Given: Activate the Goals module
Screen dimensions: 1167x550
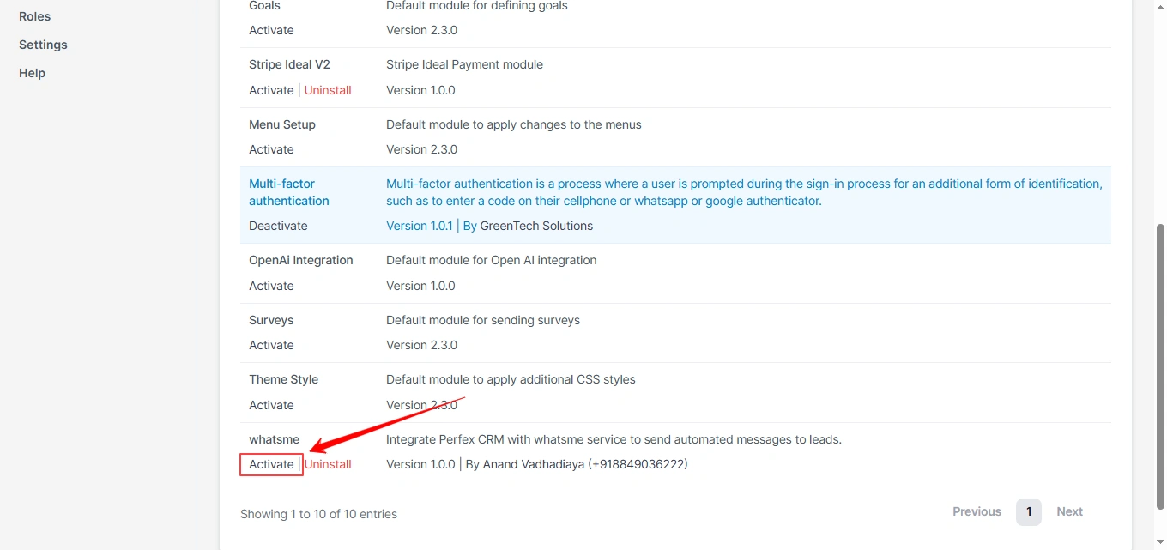Looking at the screenshot, I should coord(271,30).
